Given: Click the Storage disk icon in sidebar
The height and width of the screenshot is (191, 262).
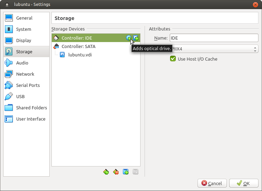Looking at the screenshot, I should [x=9, y=52].
